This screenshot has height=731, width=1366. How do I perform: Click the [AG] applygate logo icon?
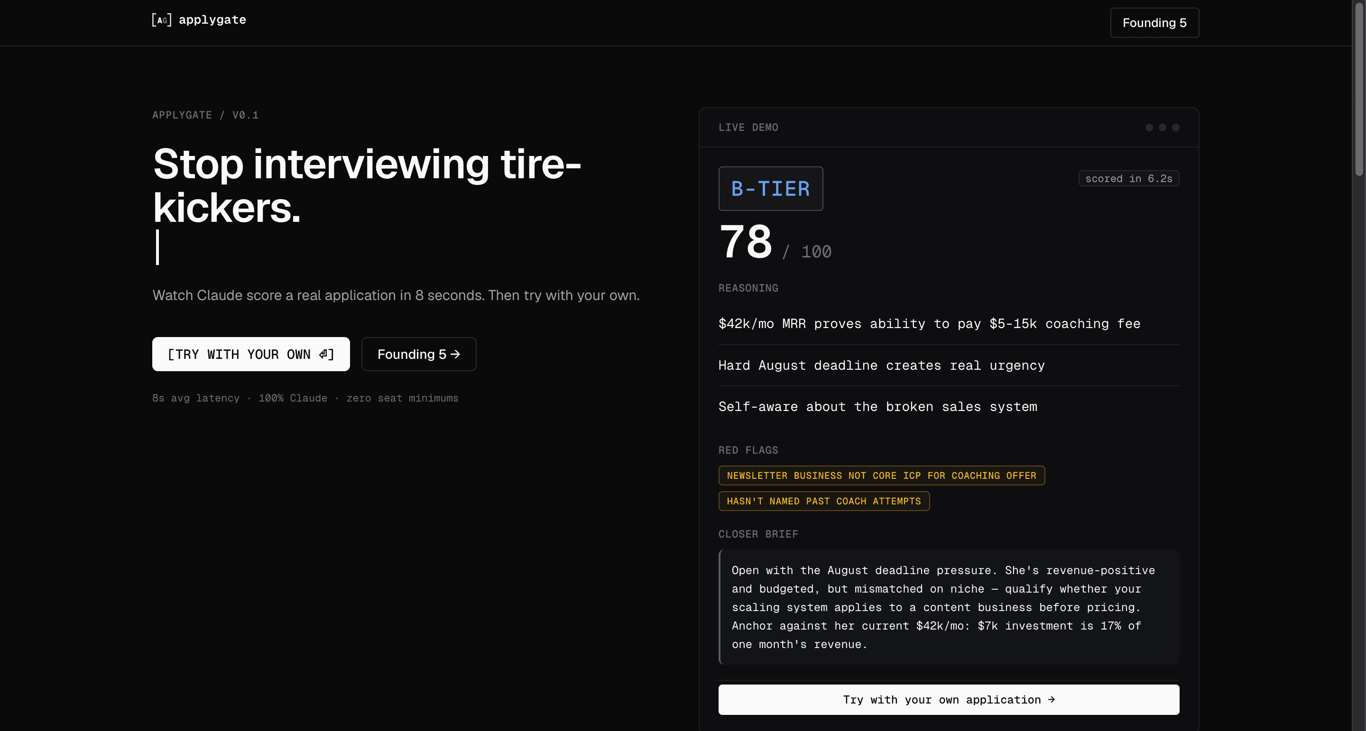click(161, 20)
